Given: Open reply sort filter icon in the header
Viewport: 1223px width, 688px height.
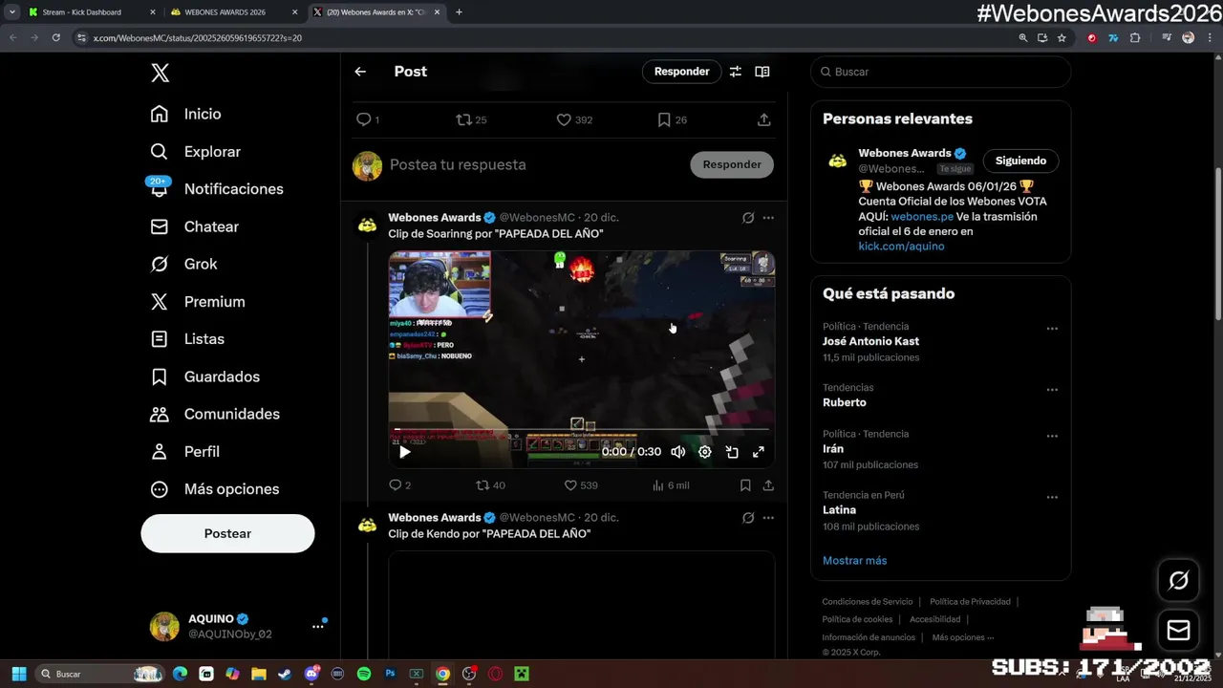Looking at the screenshot, I should tap(736, 72).
